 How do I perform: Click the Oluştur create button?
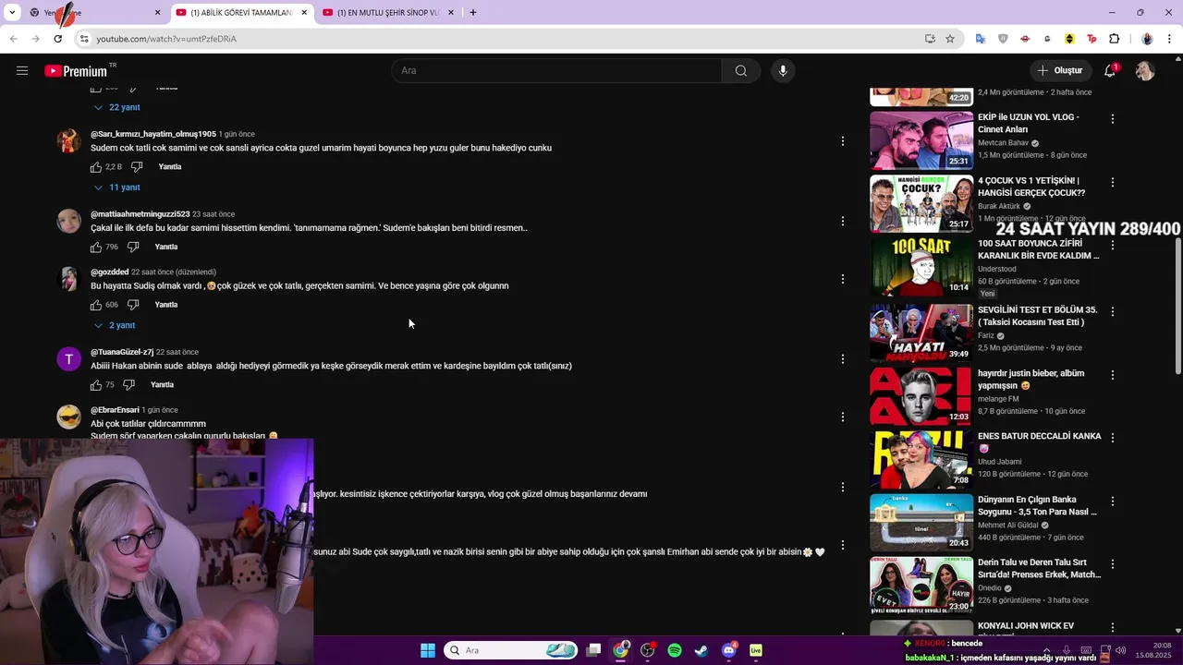click(1059, 71)
